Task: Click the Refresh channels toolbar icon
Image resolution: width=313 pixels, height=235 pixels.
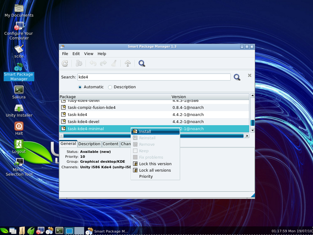Action: pos(65,63)
